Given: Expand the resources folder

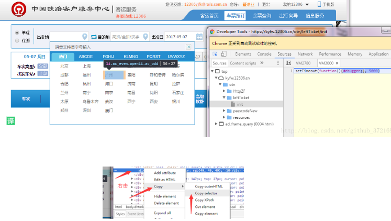Looking at the screenshot, I should click(x=224, y=117).
